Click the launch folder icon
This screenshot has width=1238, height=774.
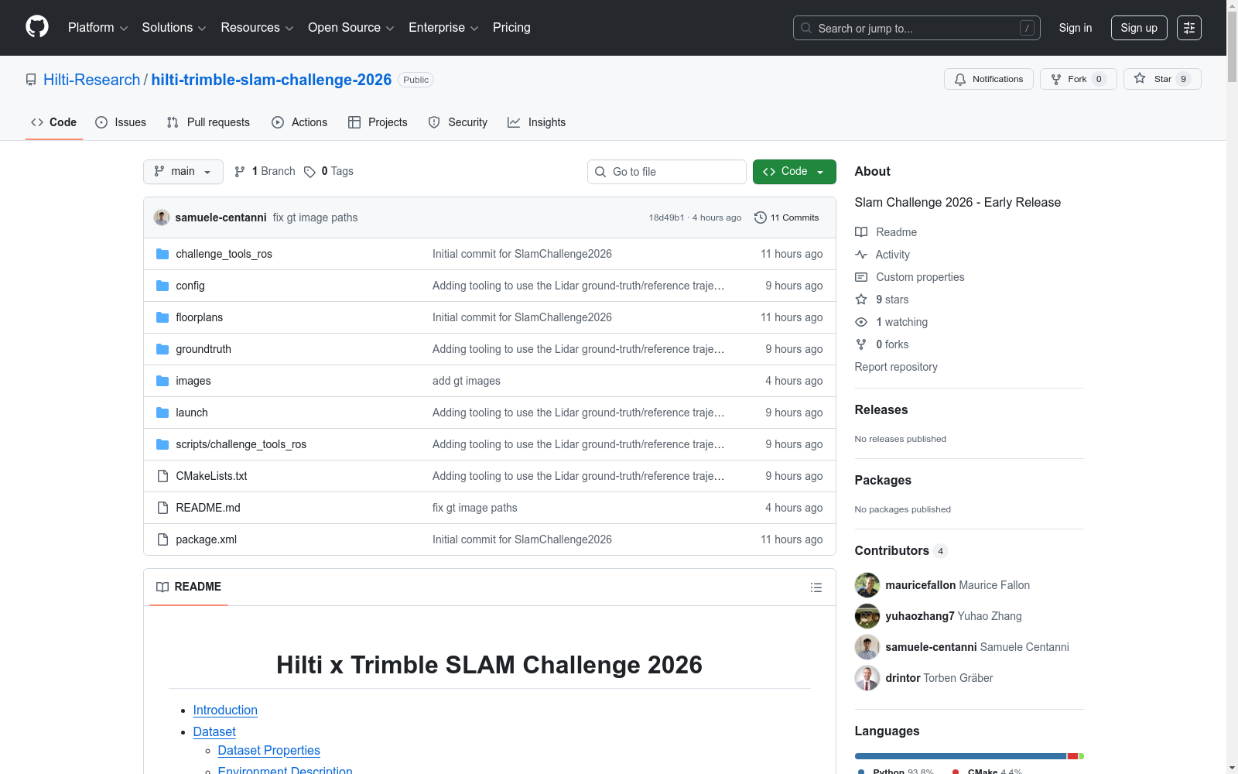coord(162,413)
